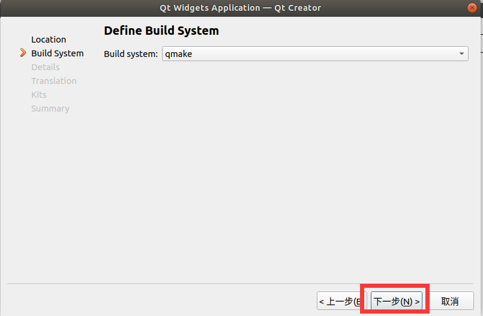Click the greyed Summary step
Image resolution: width=483 pixels, height=316 pixels.
[50, 109]
